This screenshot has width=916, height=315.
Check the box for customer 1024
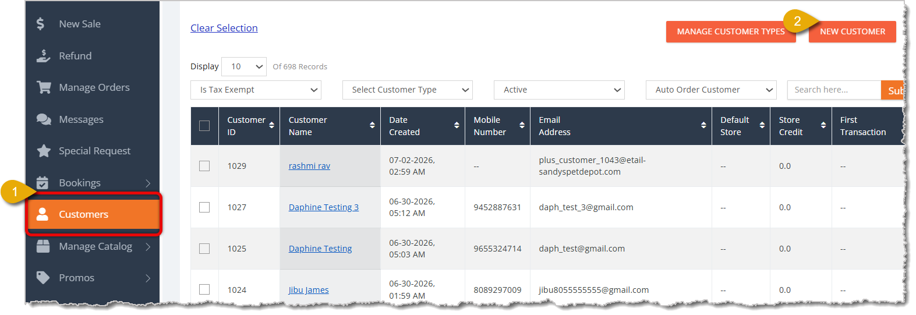point(204,289)
